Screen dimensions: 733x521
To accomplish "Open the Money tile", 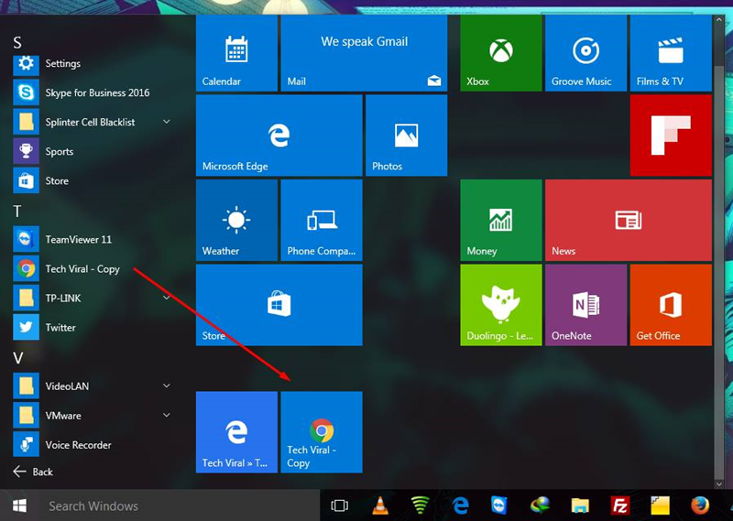I will point(501,220).
